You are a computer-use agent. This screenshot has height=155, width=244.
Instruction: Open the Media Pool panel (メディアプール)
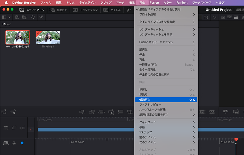click(x=32, y=10)
